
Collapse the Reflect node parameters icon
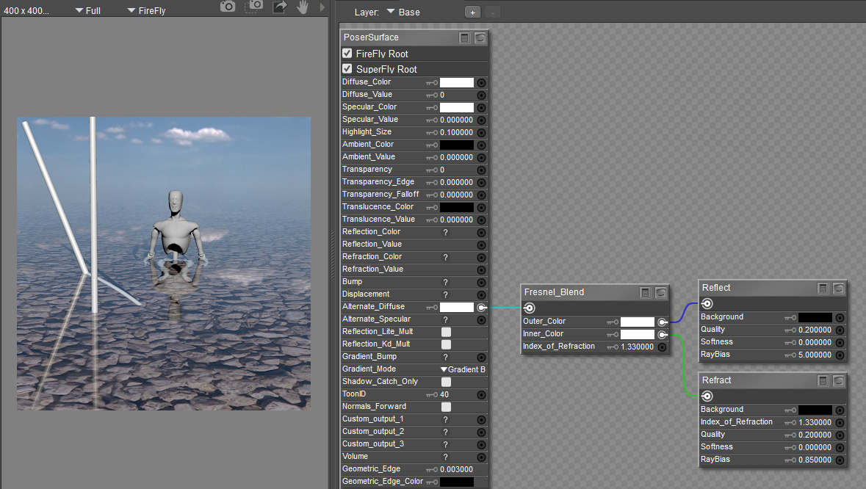pos(823,288)
